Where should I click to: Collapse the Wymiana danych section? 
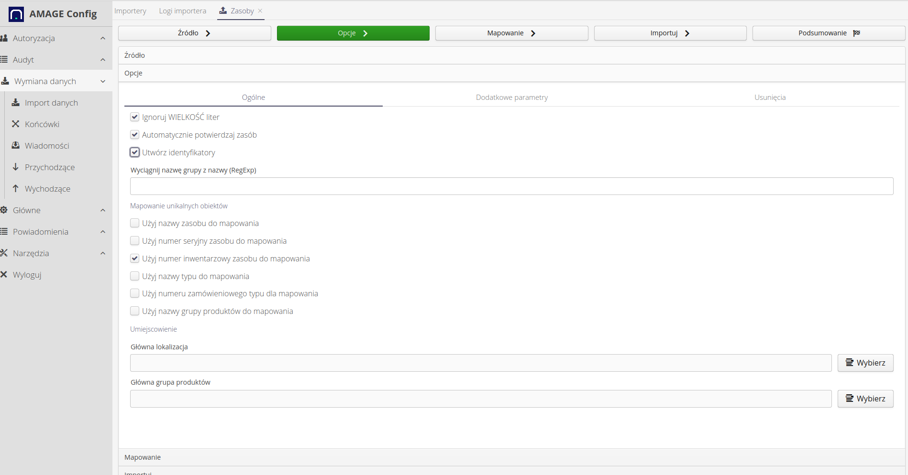point(103,81)
